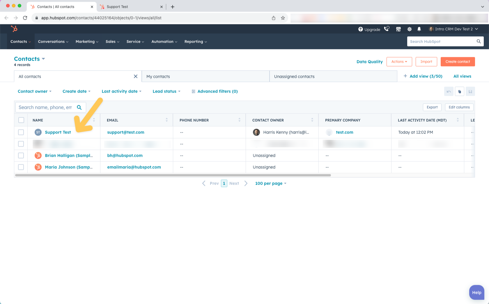Click the Upgrade arrow icon
Image resolution: width=489 pixels, height=304 pixels.
point(361,29)
